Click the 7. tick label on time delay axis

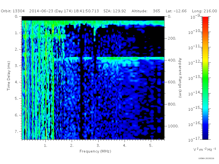click(16, 131)
